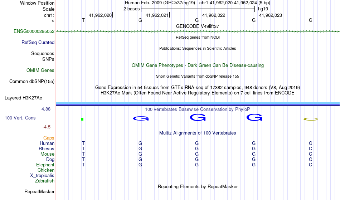
Task: Select the Human species label
Action: [x=47, y=143]
